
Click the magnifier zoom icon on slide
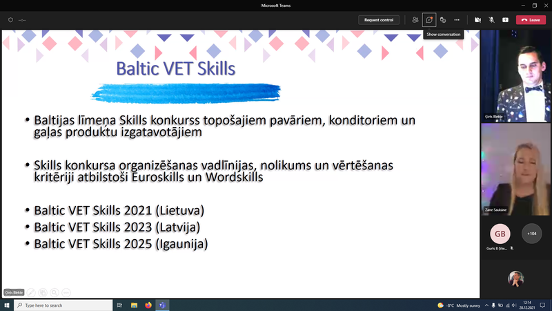pyautogui.click(x=55, y=292)
